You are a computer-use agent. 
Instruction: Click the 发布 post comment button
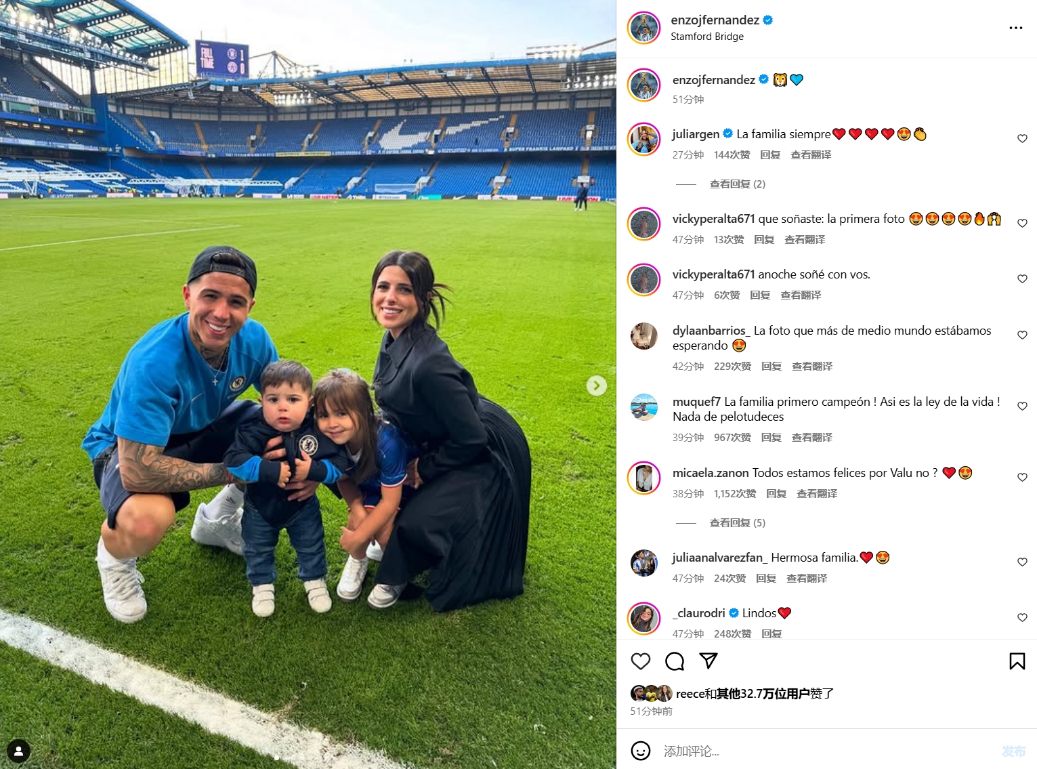point(1013,751)
